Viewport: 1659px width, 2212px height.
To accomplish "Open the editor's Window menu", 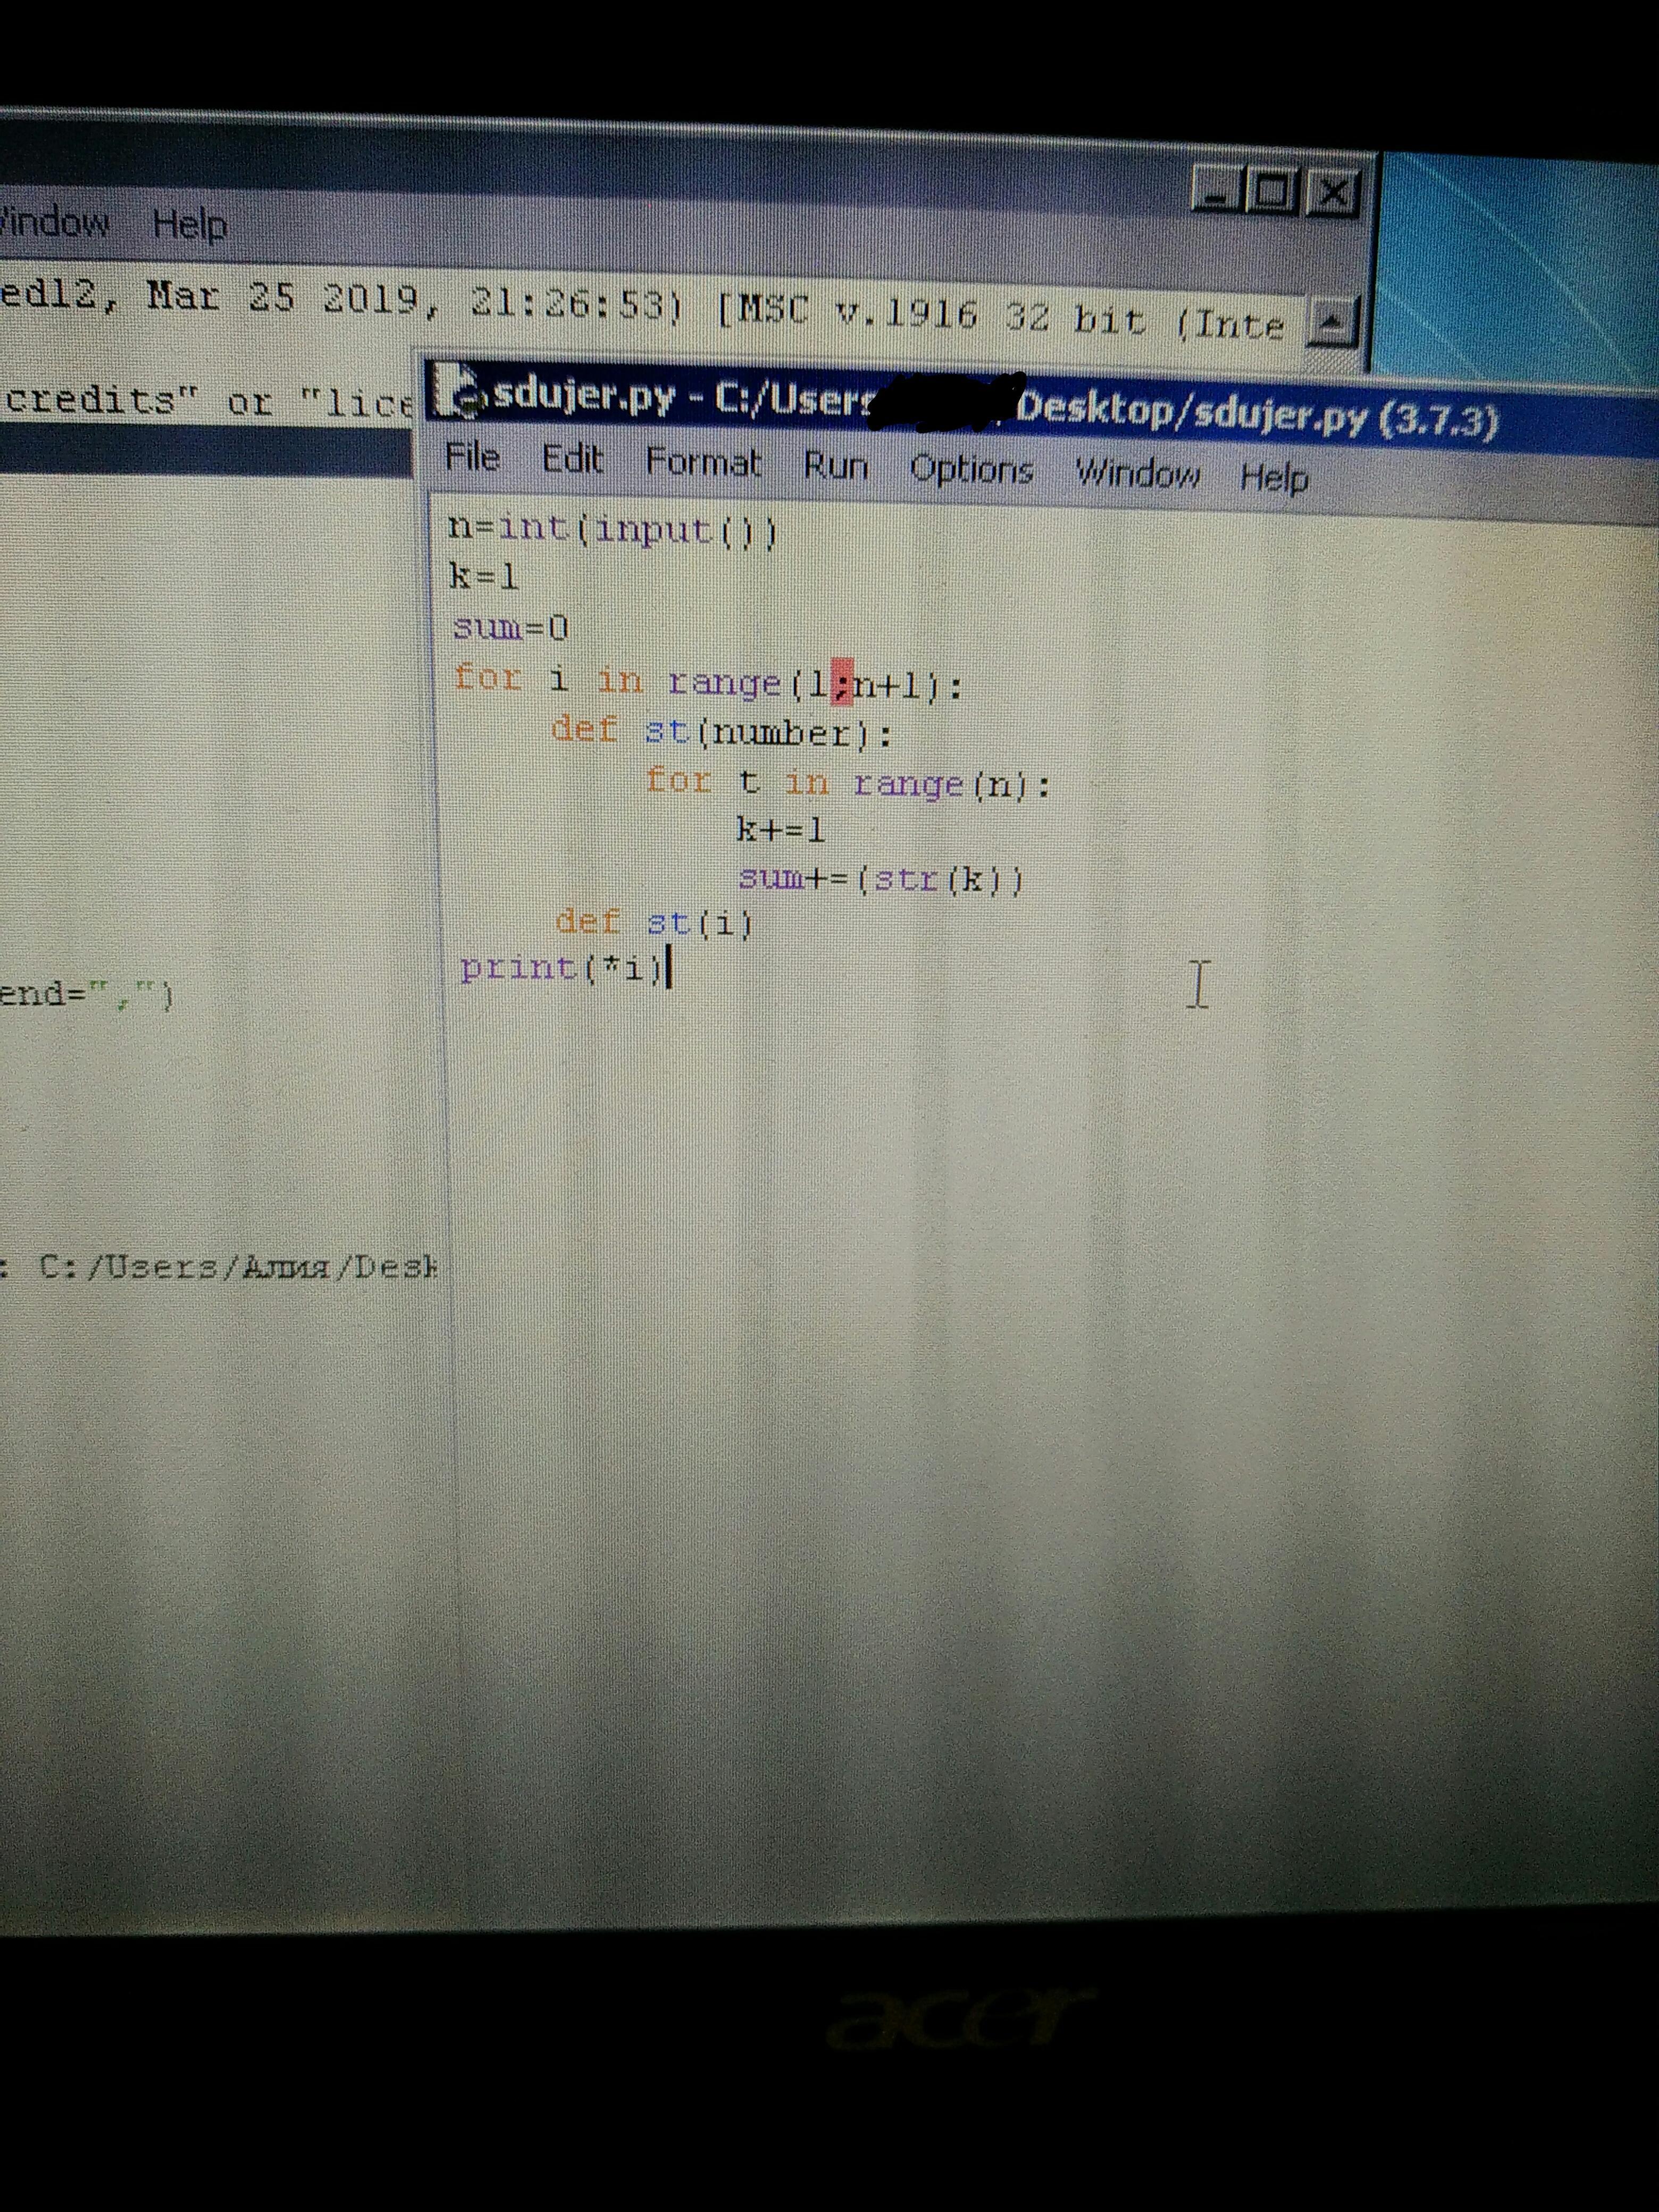I will click(x=1137, y=473).
